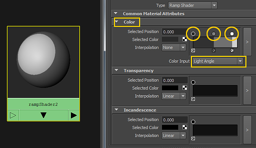Open Incandescence Interpolation dropdown set to Linear
The image size is (256, 148).
[x=174, y=135]
